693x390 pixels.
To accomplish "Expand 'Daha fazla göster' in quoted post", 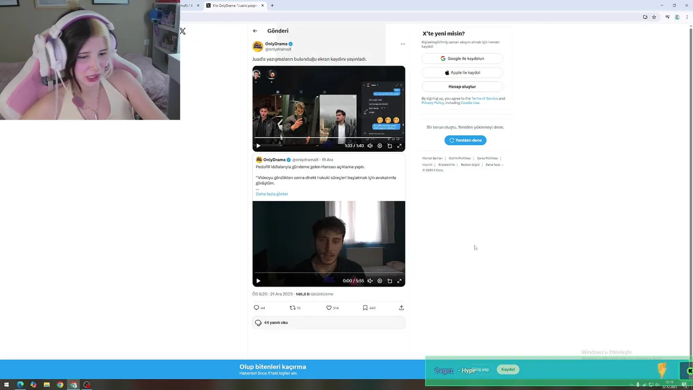I will coord(272,194).
